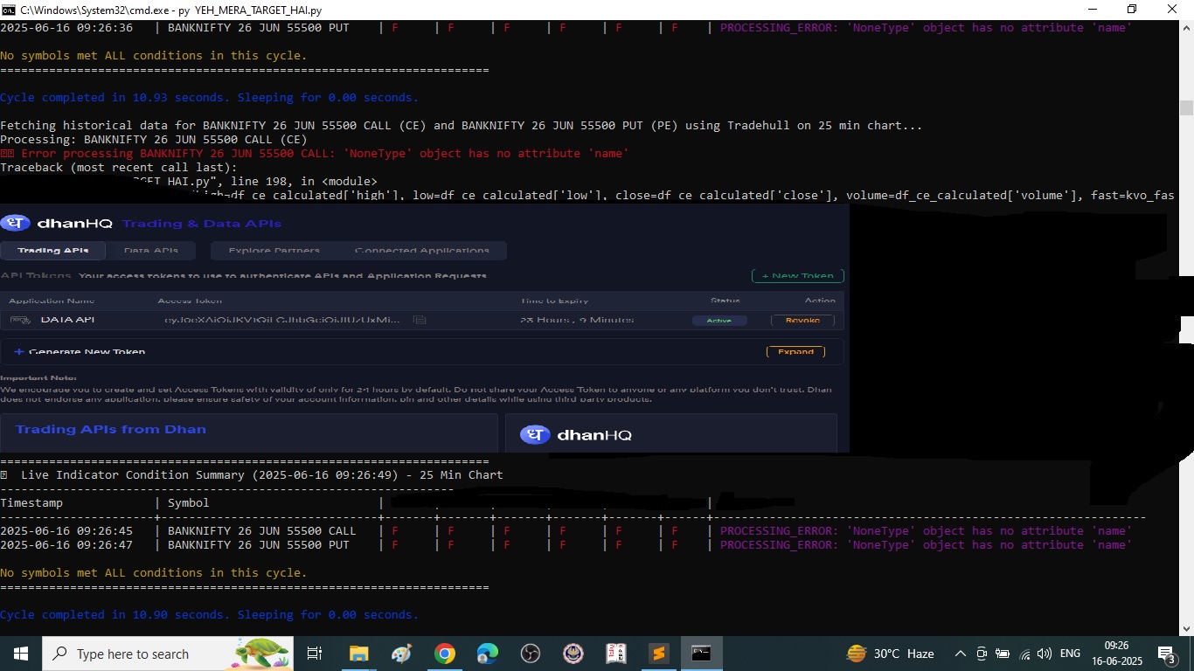Check battery status in system tray
1194x671 pixels.
[x=1003, y=654]
